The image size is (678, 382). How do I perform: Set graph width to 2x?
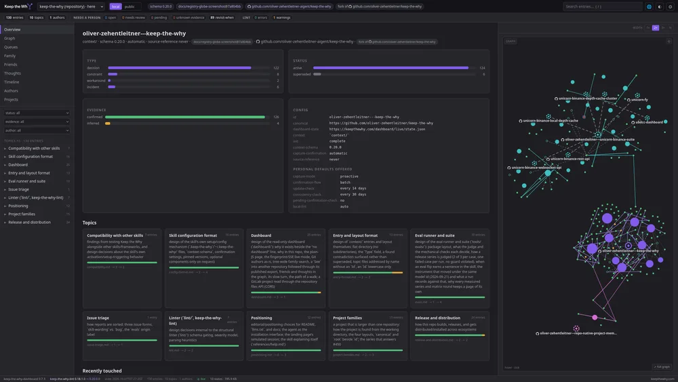click(x=656, y=28)
